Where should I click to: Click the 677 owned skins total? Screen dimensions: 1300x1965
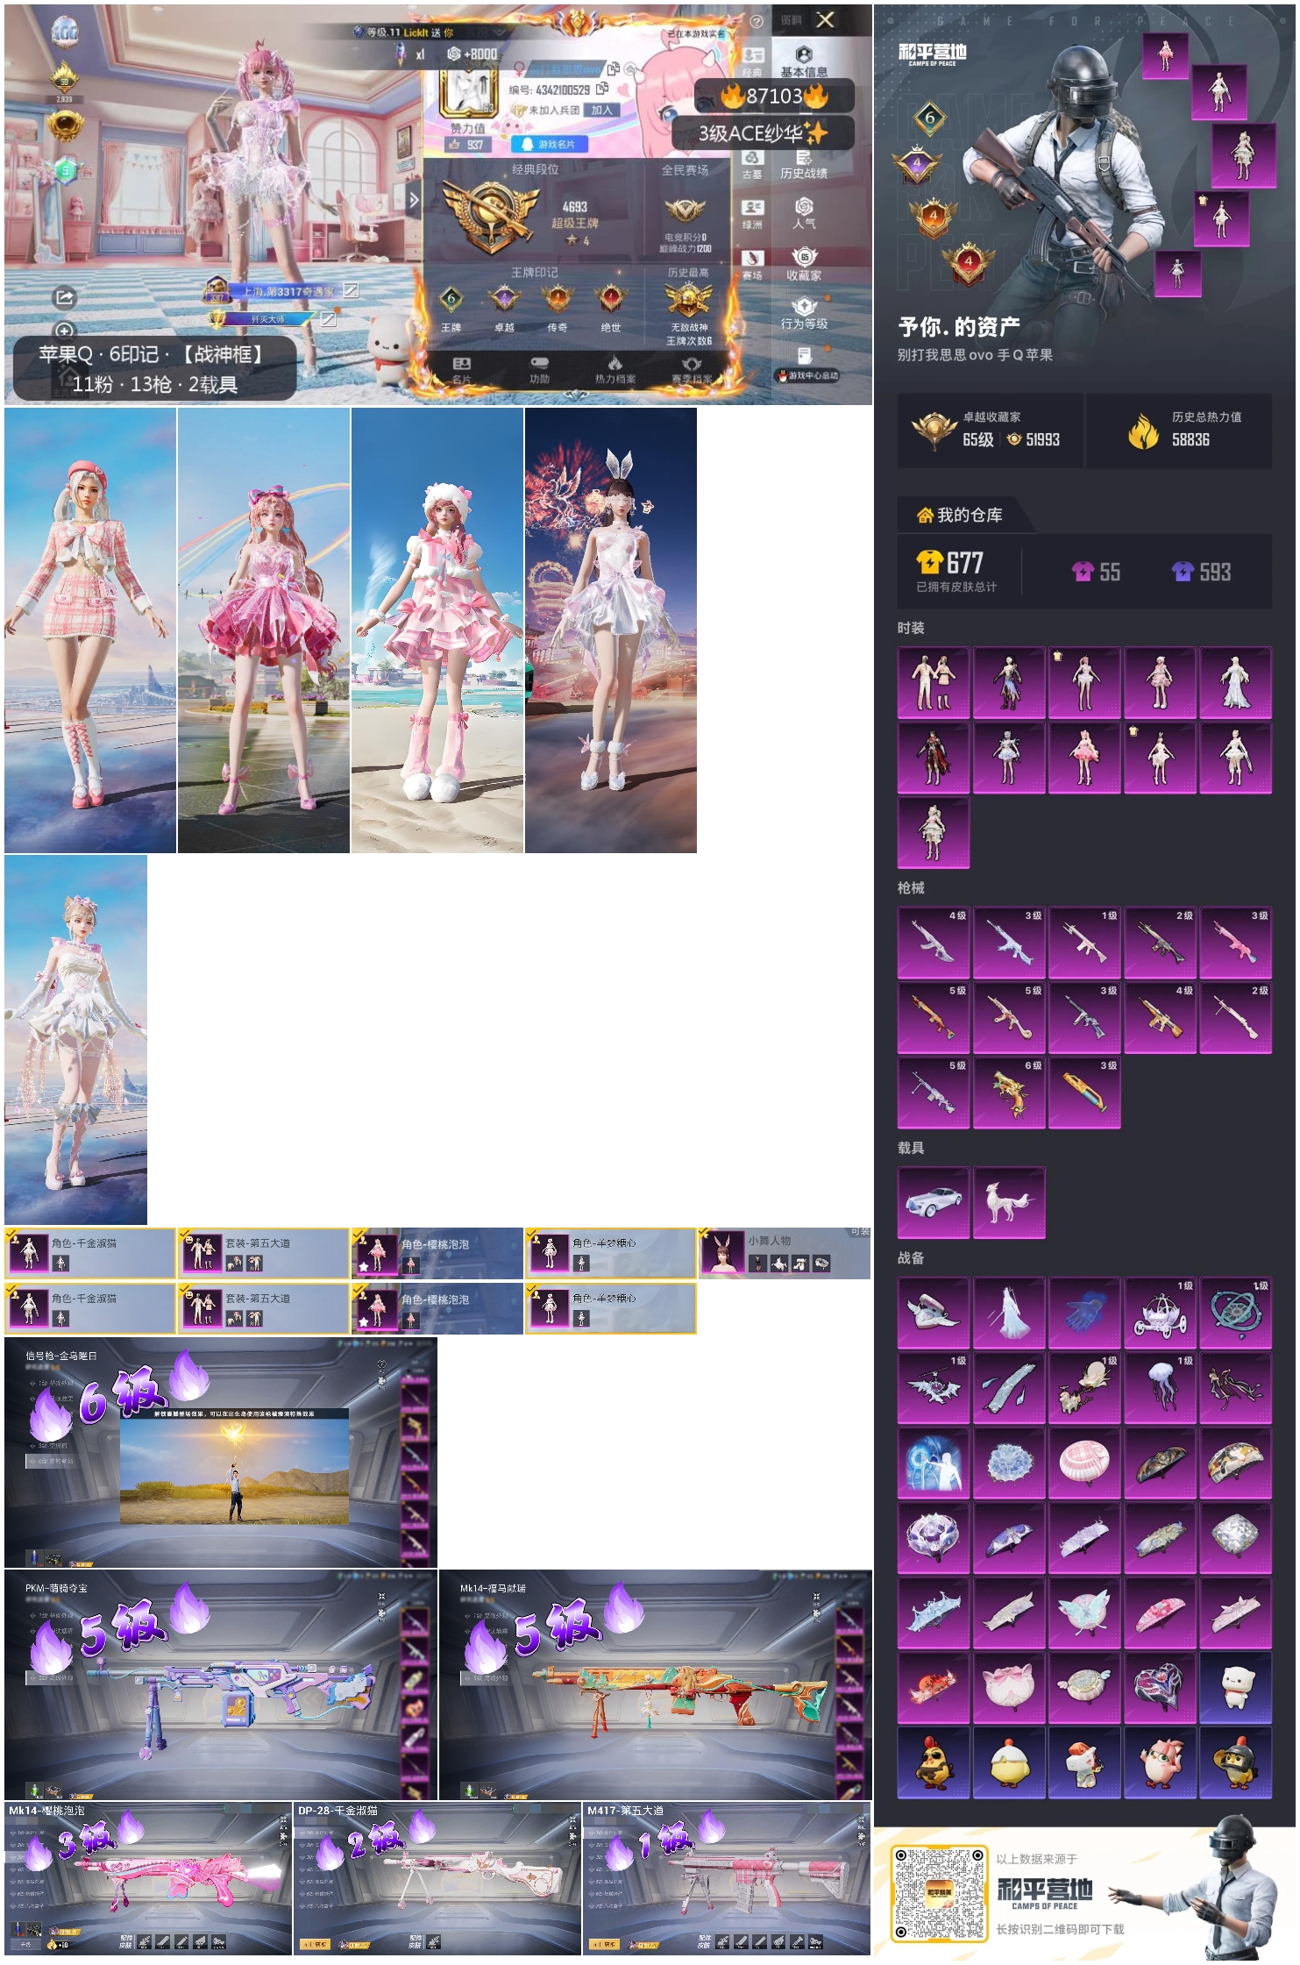(956, 571)
